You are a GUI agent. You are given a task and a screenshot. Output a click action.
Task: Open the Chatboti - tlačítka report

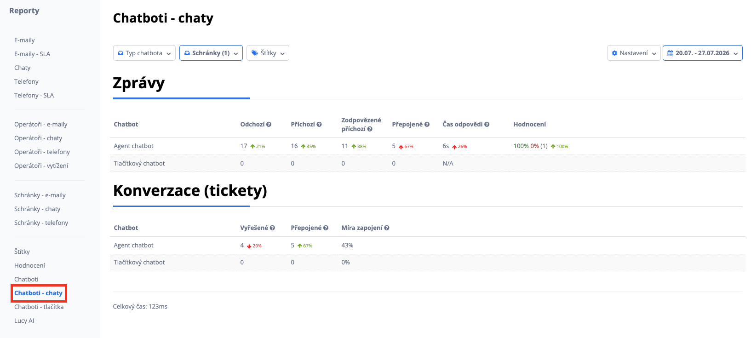pos(39,307)
